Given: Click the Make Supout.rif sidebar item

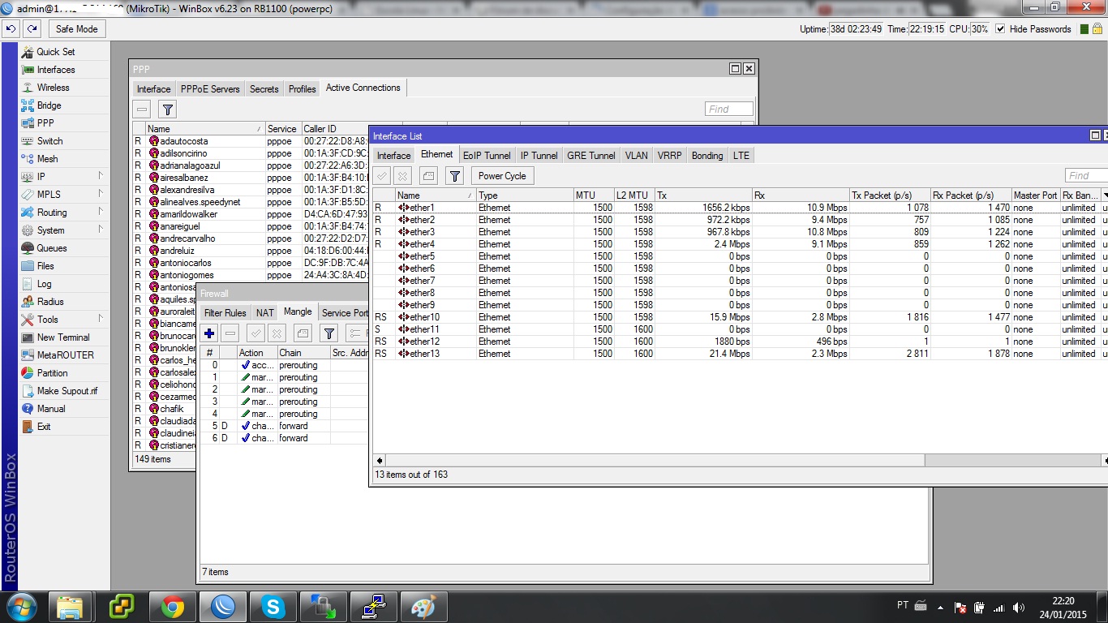Looking at the screenshot, I should coord(67,391).
